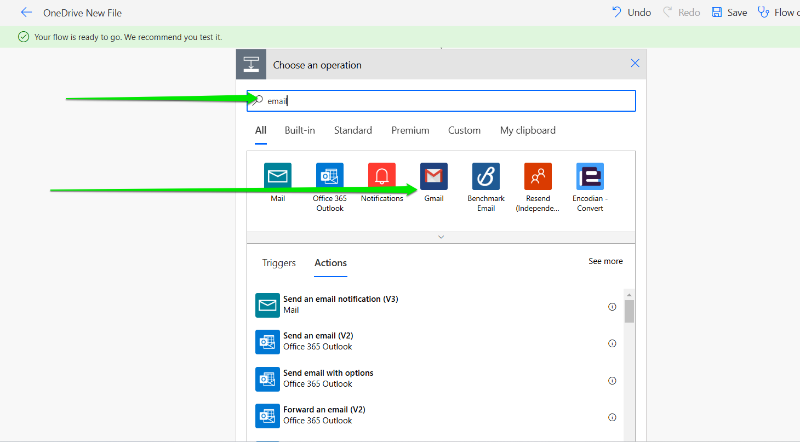Screen dimensions: 800x442
Task: Switch to the Custom tab
Action: 464,130
